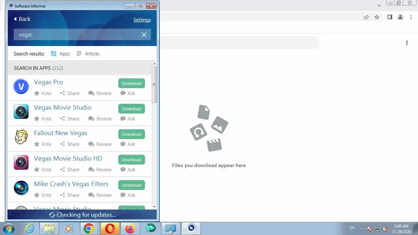Launch Internet Explorer from taskbar
Screen dimensions: 418x235
29,228
